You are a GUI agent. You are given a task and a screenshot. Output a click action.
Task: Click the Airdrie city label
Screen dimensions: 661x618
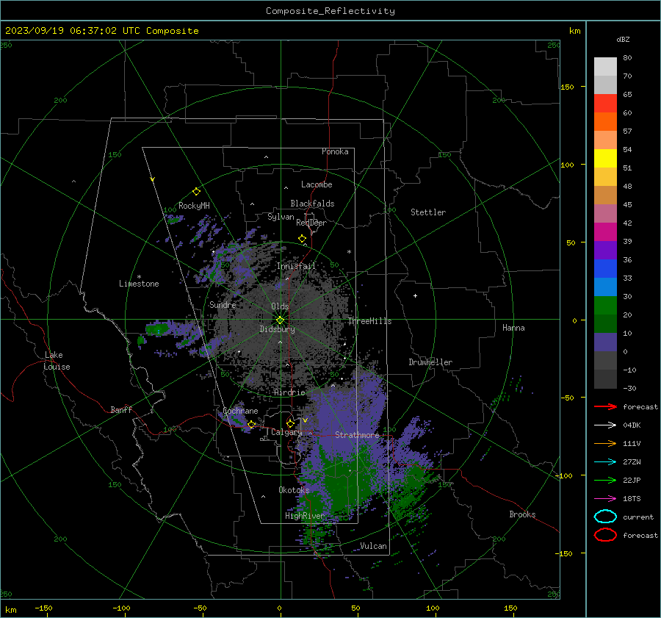tap(289, 392)
